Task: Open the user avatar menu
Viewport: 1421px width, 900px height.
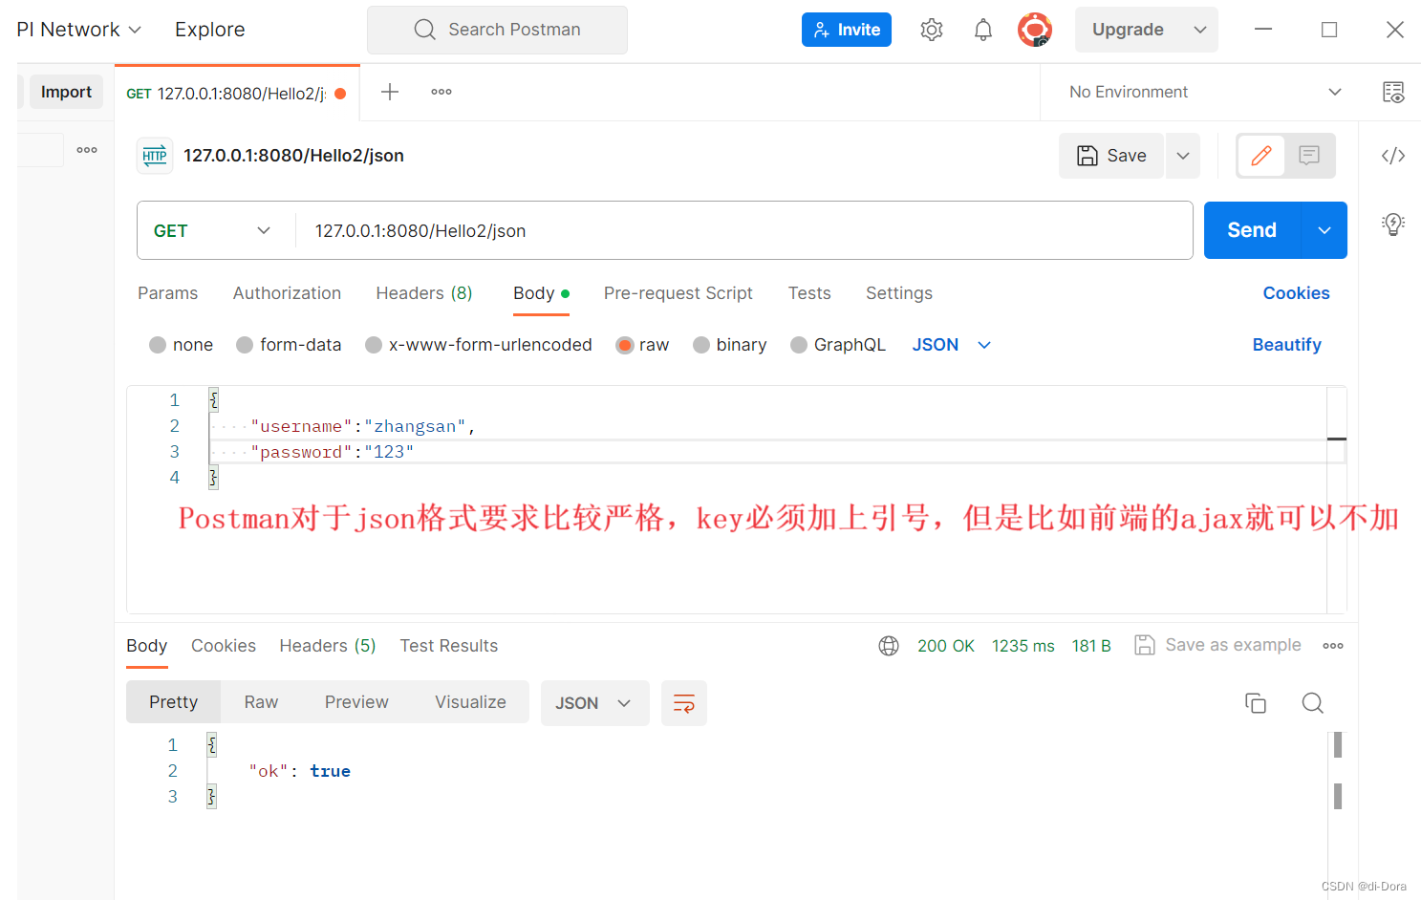Action: [1035, 30]
